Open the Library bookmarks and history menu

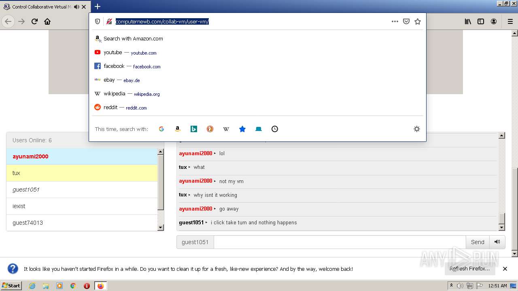coord(468,21)
